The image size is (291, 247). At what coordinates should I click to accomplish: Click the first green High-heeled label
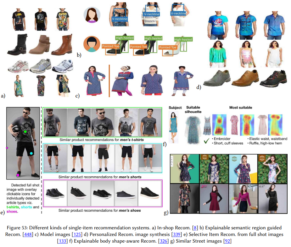(125, 38)
